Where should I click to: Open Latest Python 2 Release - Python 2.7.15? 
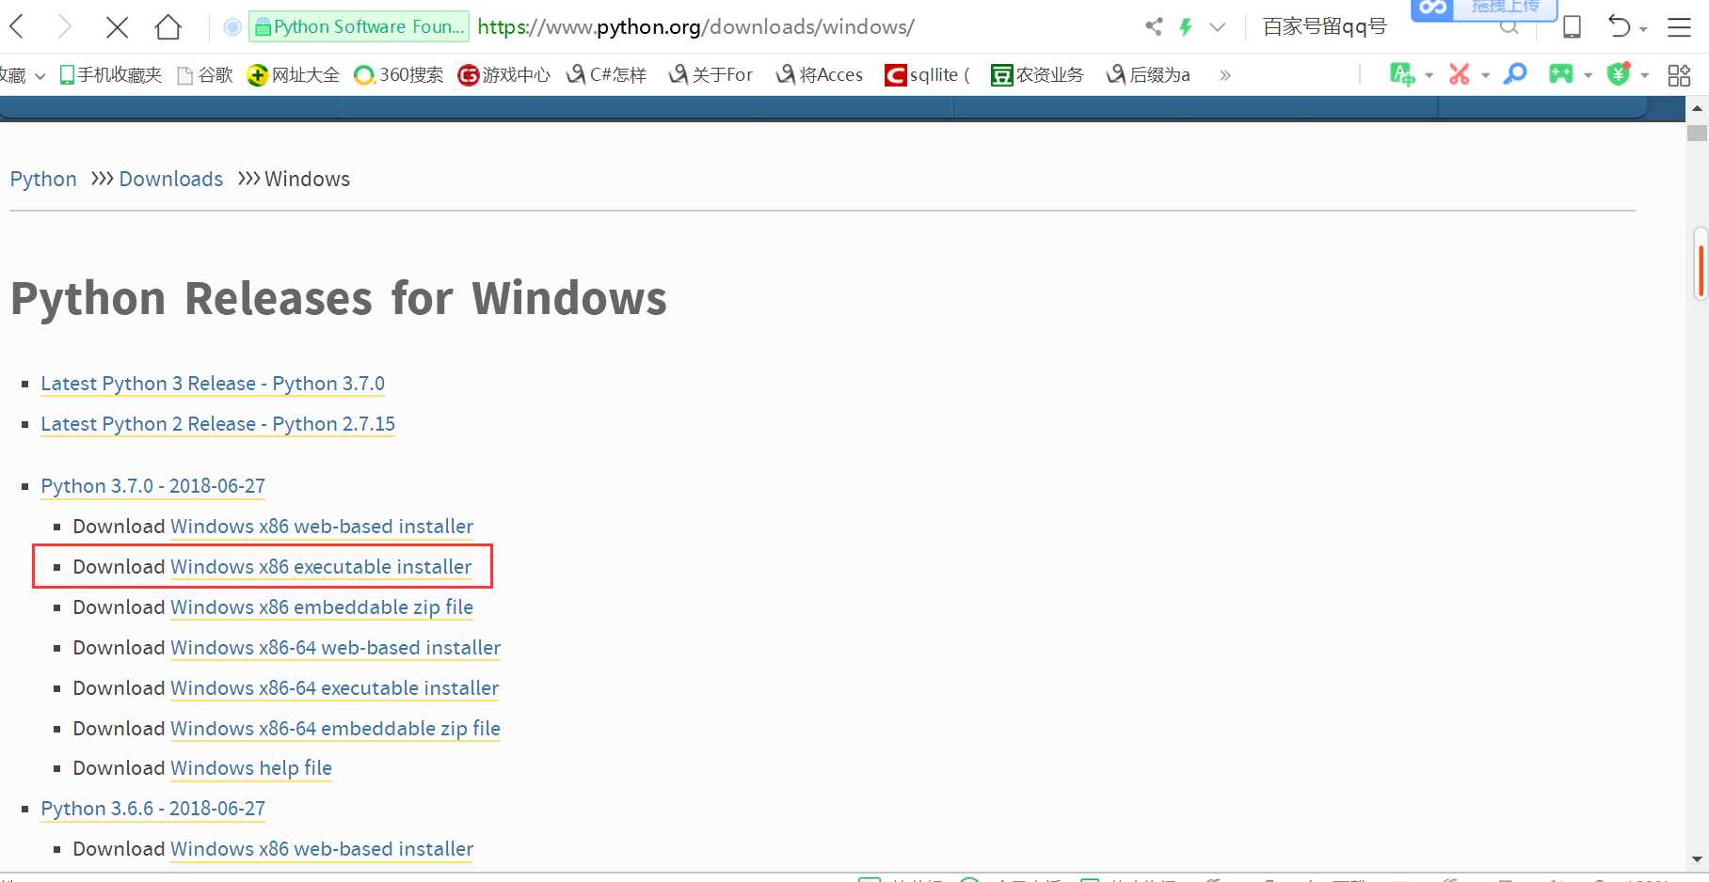point(217,424)
